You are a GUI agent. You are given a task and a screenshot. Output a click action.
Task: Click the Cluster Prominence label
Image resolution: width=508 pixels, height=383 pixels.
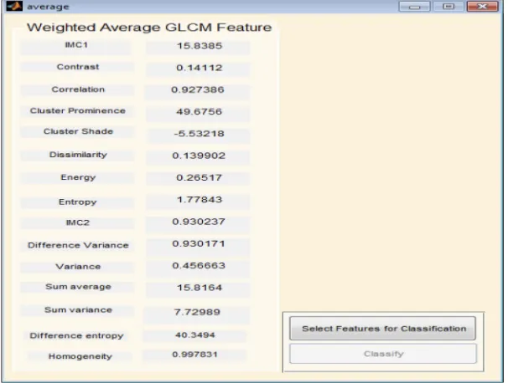78,111
